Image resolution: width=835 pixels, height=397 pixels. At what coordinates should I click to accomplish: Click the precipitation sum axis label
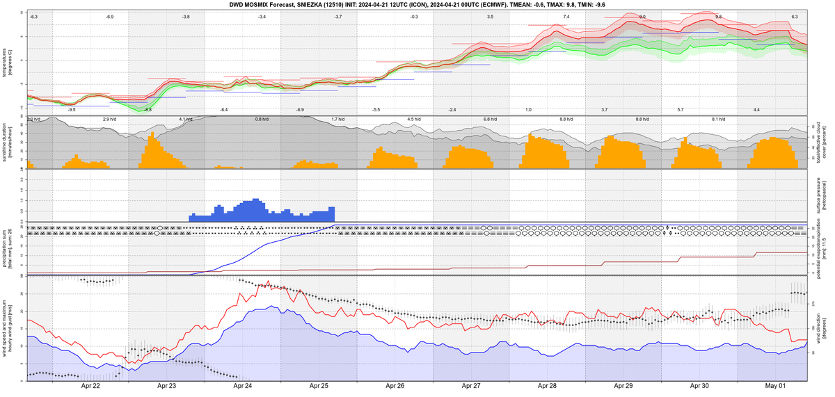[x=7, y=249]
